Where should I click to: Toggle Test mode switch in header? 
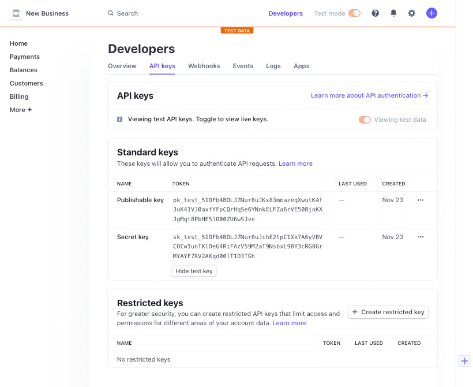pyautogui.click(x=354, y=13)
